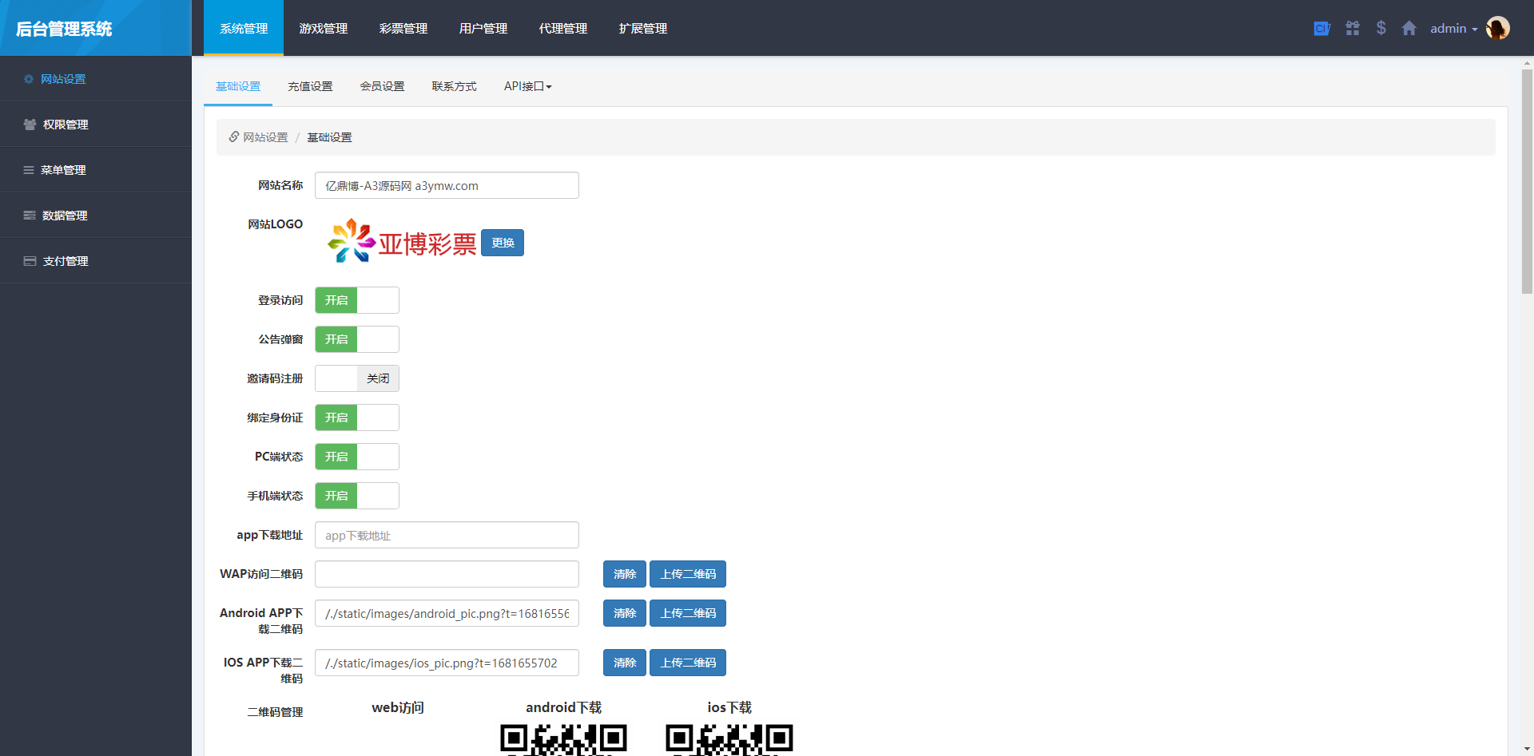Click the gift box icon in header
This screenshot has width=1534, height=756.
coord(1353,28)
